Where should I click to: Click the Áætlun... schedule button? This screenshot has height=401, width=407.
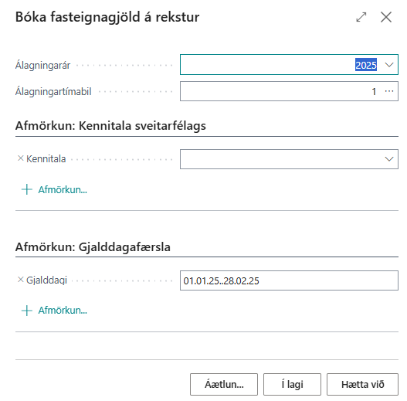pyautogui.click(x=224, y=384)
